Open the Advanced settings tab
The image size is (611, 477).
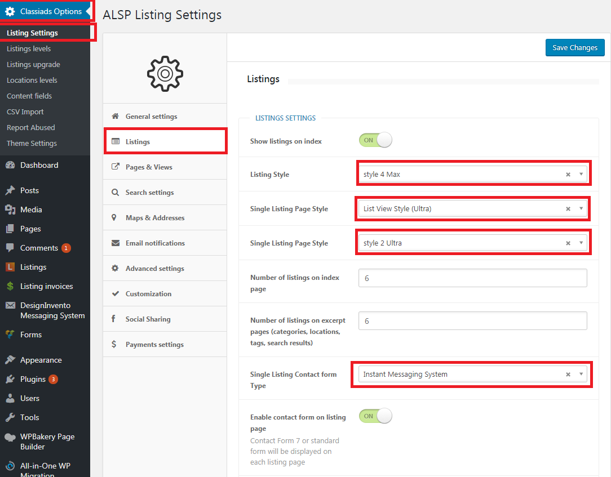click(x=165, y=268)
